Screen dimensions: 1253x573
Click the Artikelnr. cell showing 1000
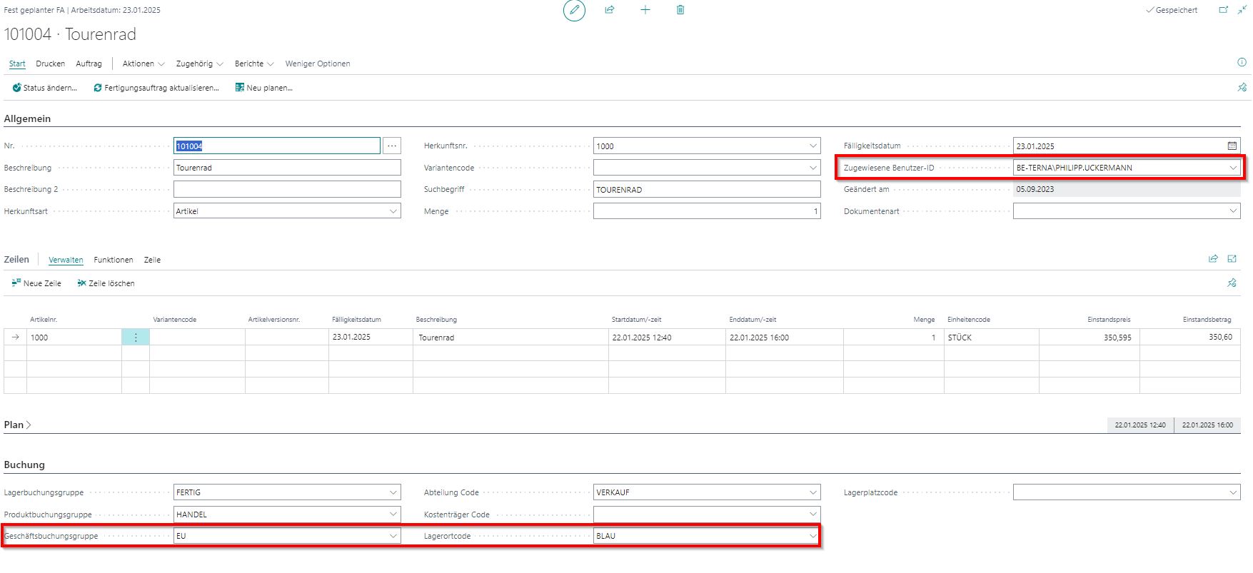pos(74,338)
